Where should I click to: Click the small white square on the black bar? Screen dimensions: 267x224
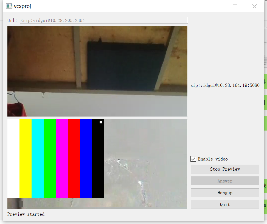(x=101, y=122)
